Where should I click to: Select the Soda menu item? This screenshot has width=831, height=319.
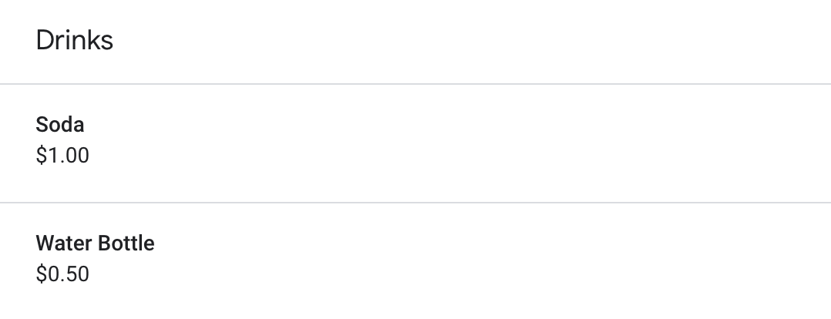pyautogui.click(x=60, y=125)
